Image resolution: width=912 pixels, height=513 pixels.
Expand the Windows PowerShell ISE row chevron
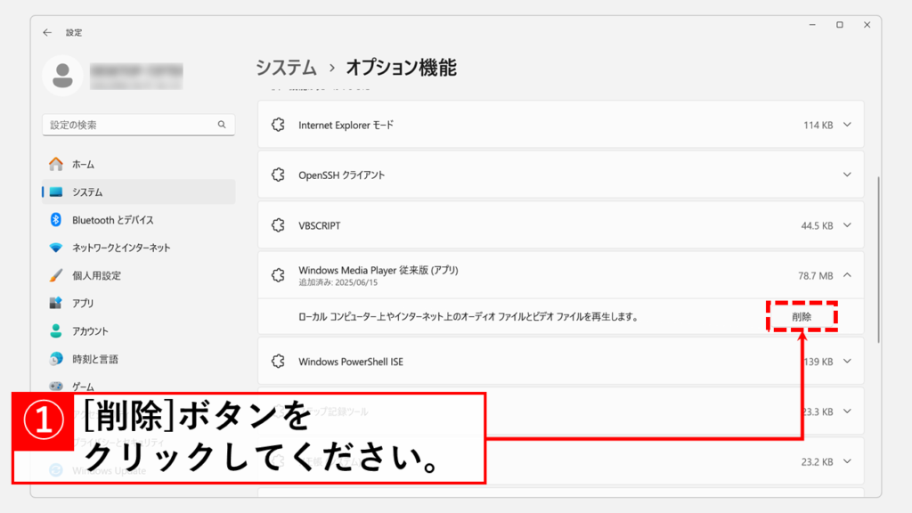click(x=847, y=362)
